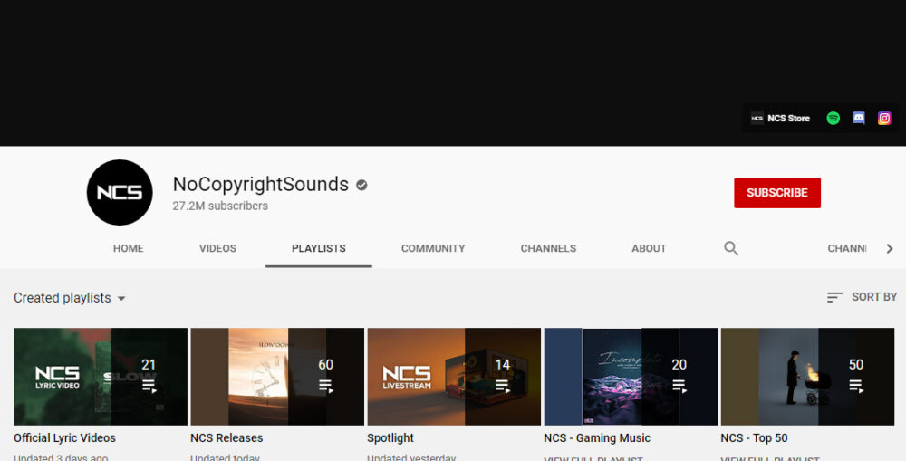Click the NCS - Top 50 title
906x461 pixels.
(754, 437)
